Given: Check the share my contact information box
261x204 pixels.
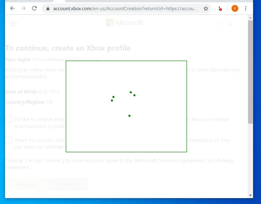Looking at the screenshot, I should (x=8, y=140).
